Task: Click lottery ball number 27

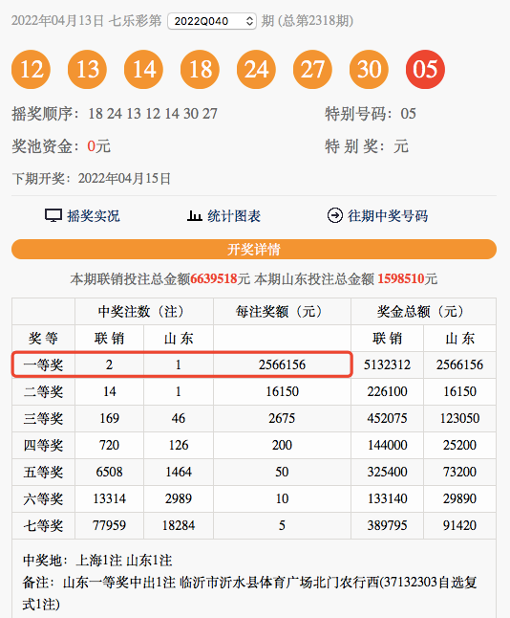Action: tap(312, 70)
